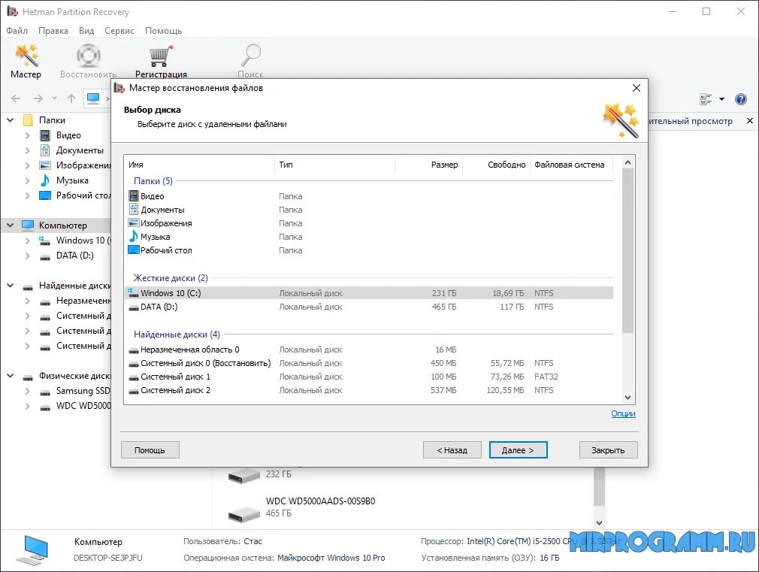Collapse the Папки tree node
This screenshot has height=572, width=759.
pyautogui.click(x=11, y=120)
